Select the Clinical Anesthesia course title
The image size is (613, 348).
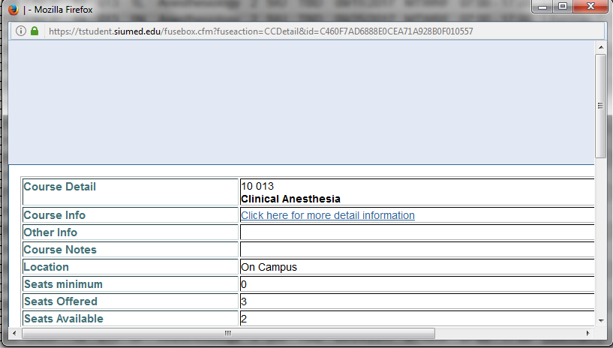tap(290, 199)
